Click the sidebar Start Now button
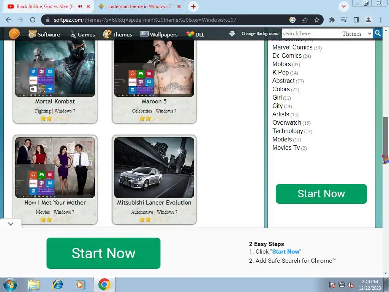Image resolution: width=389 pixels, height=292 pixels. click(x=321, y=194)
